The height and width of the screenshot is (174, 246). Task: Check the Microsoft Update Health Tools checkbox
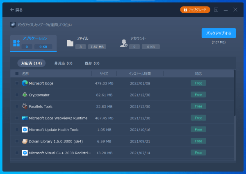point(17,130)
